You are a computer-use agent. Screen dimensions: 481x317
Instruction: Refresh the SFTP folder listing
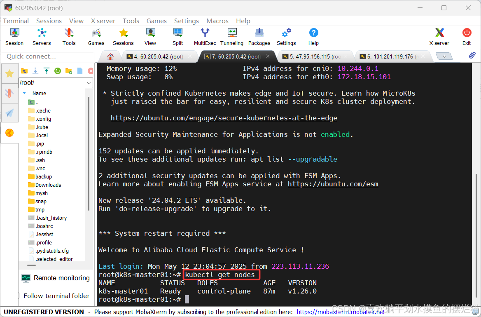click(57, 71)
